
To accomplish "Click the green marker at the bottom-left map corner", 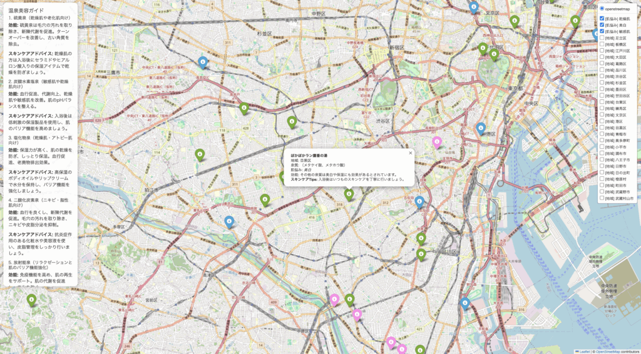I will [x=31, y=300].
